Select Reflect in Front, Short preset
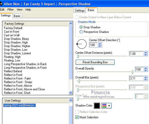 tap(17, 93)
